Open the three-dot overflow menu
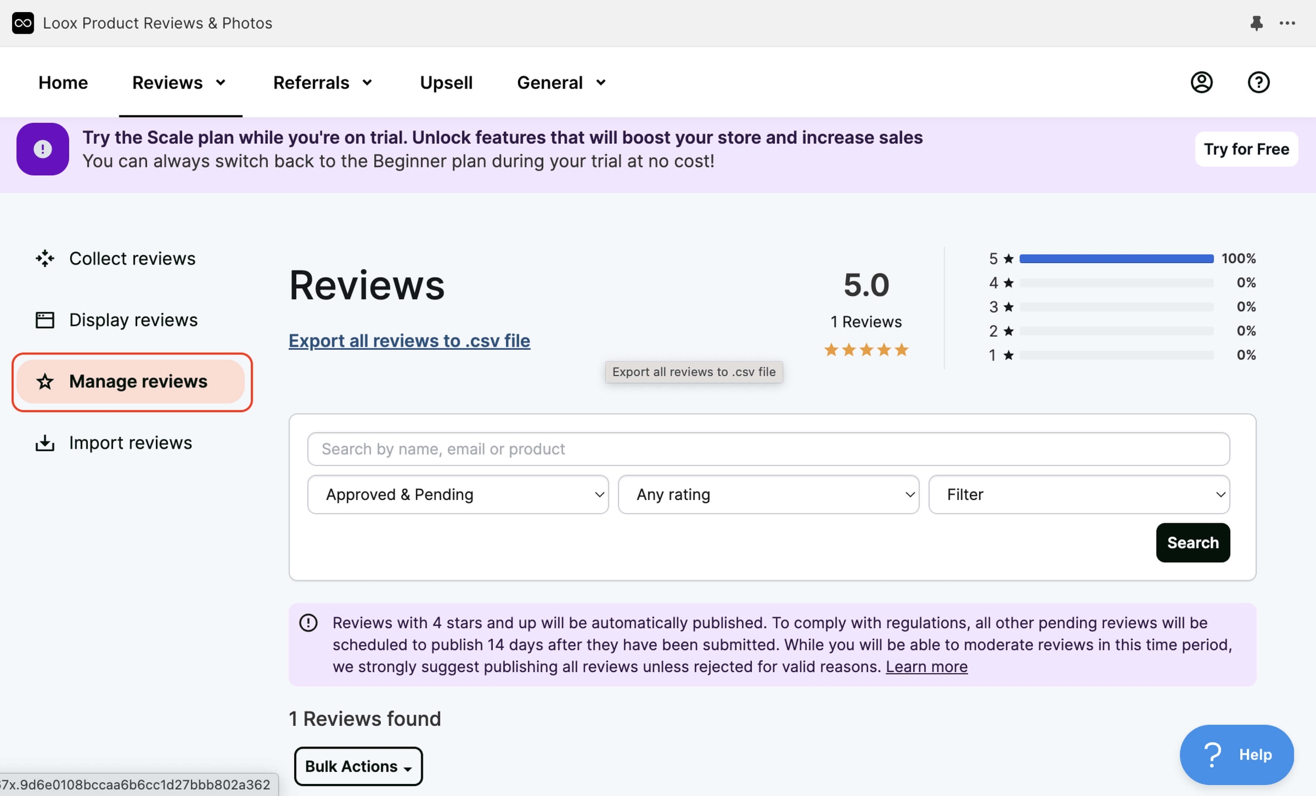This screenshot has width=1316, height=796. pyautogui.click(x=1288, y=23)
